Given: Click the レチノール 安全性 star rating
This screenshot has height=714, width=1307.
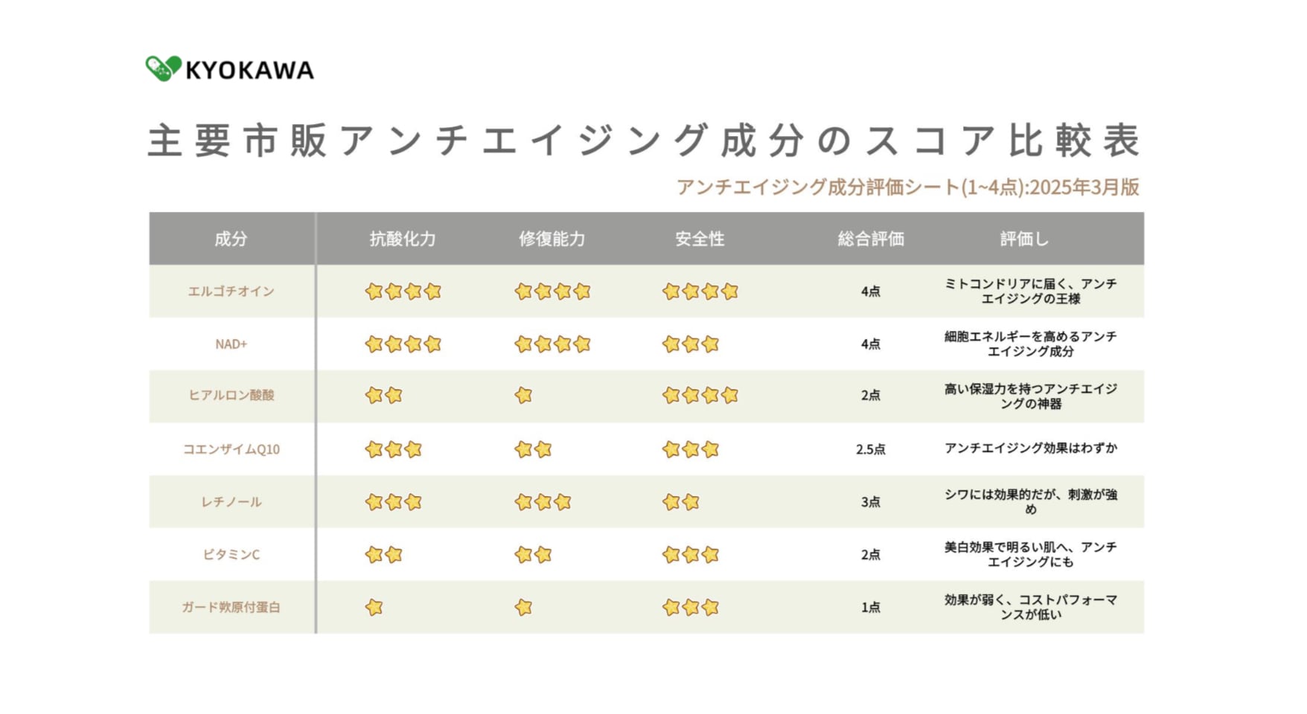Looking at the screenshot, I should tap(681, 502).
